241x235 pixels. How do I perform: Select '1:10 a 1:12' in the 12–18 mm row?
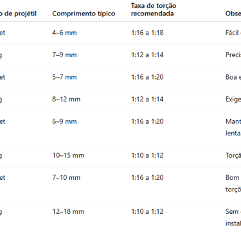pyautogui.click(x=147, y=211)
